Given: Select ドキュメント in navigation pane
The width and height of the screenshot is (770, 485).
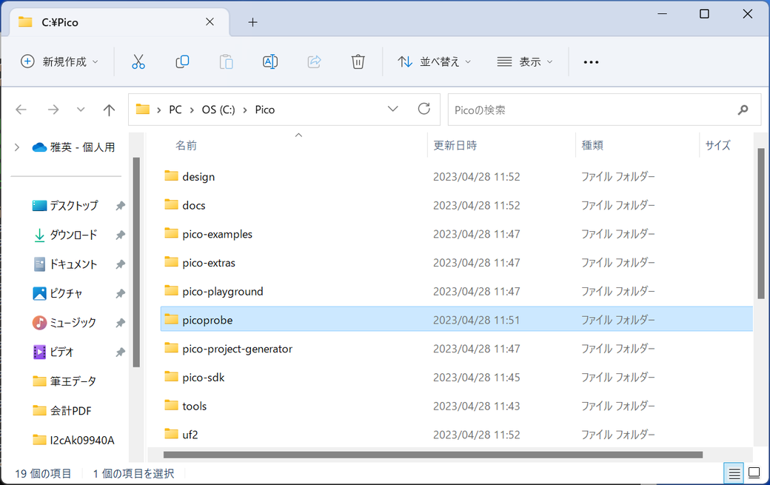Looking at the screenshot, I should coord(73,264).
